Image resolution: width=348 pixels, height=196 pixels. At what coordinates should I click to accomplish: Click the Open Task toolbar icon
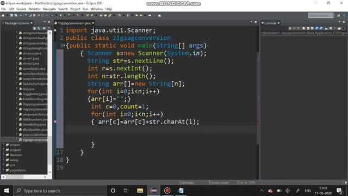[x=105, y=15]
